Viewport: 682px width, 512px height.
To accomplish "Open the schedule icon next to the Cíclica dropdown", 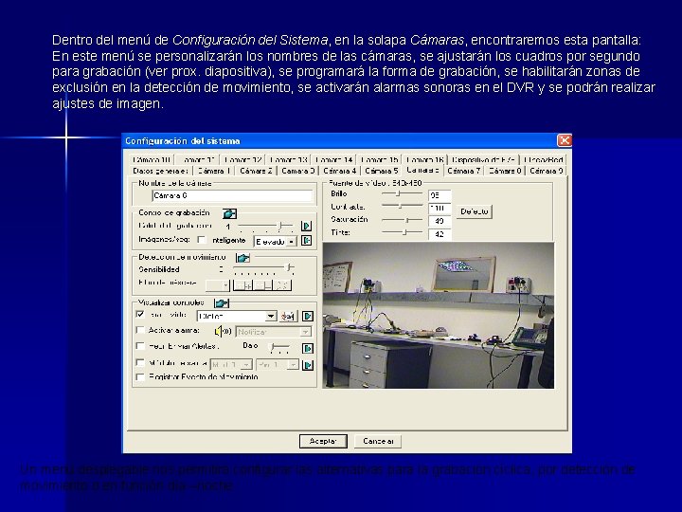I will pos(288,316).
